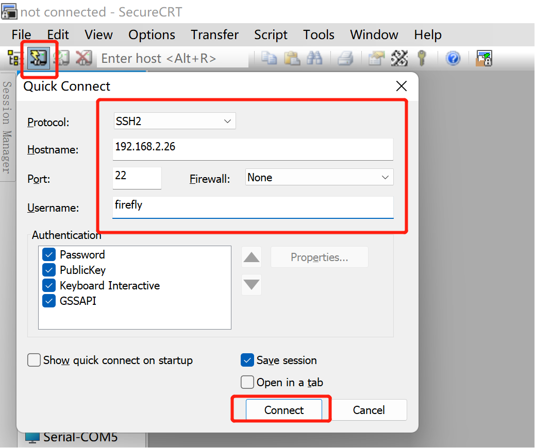The image size is (535, 448).
Task: Open the View menu
Action: [98, 35]
